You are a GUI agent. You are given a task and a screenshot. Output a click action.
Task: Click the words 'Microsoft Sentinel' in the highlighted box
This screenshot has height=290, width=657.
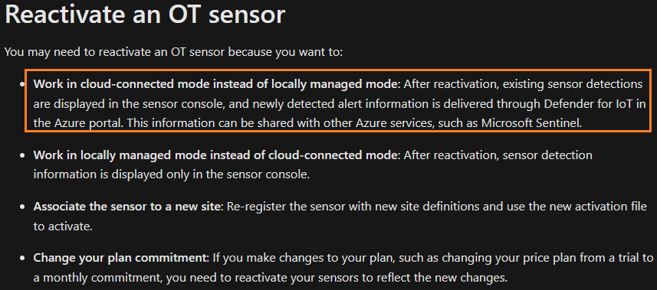click(x=531, y=123)
